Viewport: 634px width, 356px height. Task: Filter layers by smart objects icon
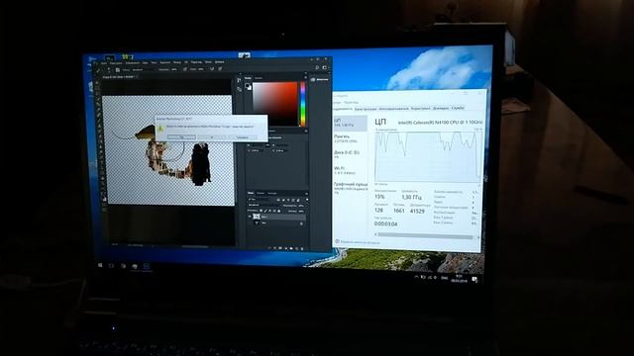tap(298, 200)
